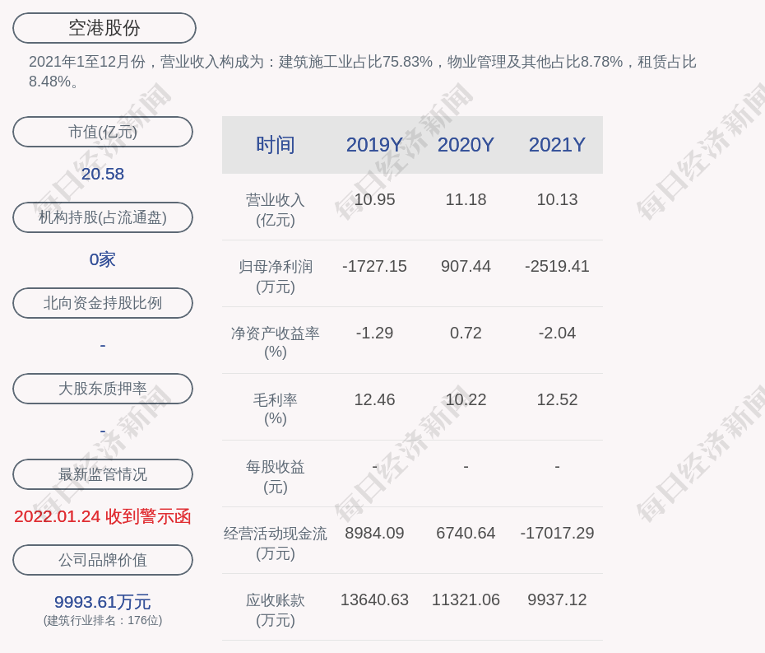Click the 2020 revenue value 11.18
The height and width of the screenshot is (653, 765).
point(466,199)
